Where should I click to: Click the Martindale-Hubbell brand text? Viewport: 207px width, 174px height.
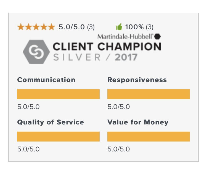pos(125,37)
